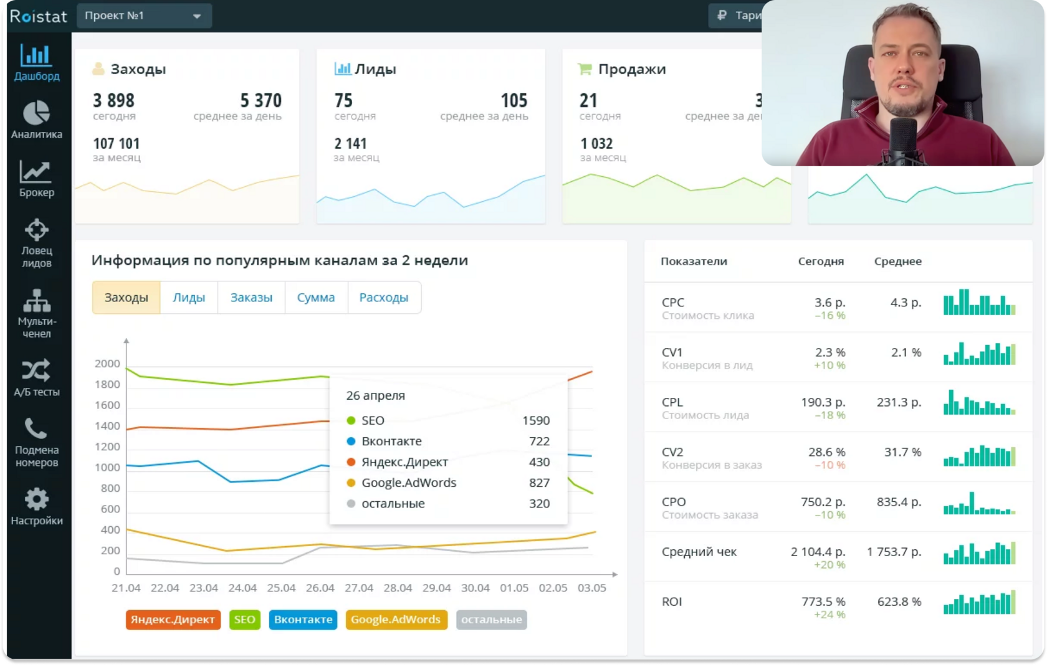Click the Тарифы button in top bar

[735, 16]
